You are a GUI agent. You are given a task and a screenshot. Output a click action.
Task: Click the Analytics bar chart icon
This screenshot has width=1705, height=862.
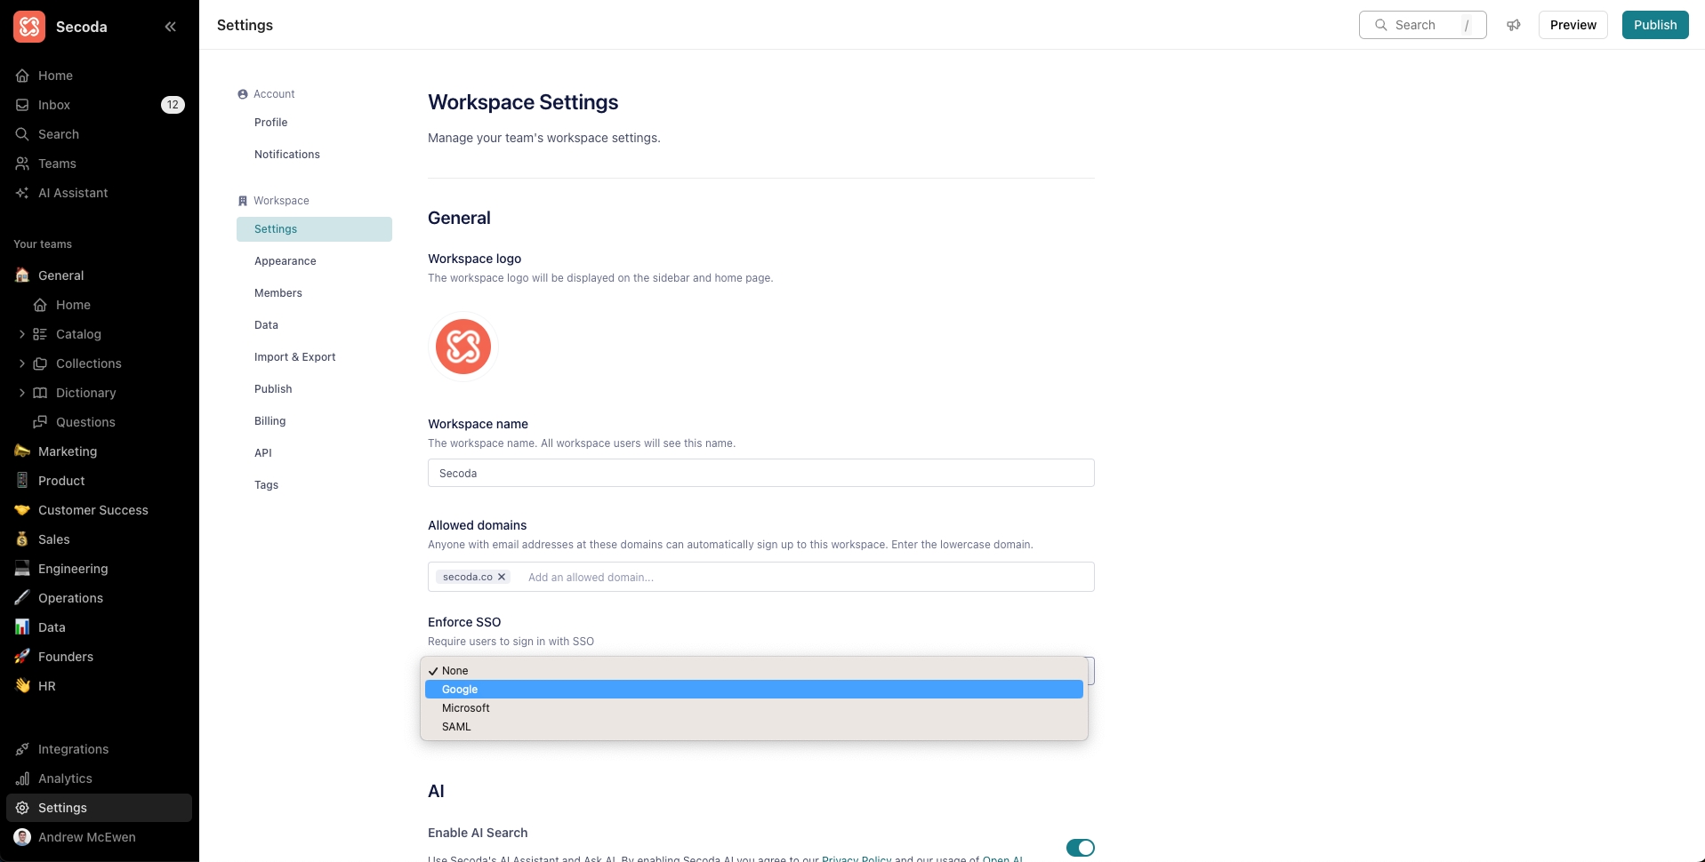[22, 778]
